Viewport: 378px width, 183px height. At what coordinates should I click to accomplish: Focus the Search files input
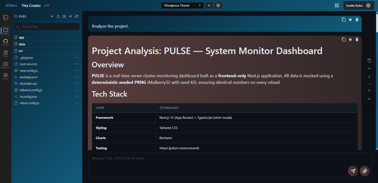[47, 27]
